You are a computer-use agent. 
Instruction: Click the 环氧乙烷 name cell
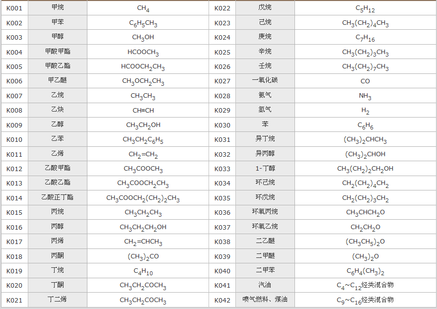pyautogui.click(x=265, y=227)
